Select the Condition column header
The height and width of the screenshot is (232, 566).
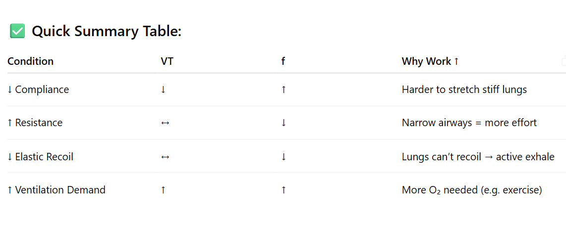pyautogui.click(x=31, y=61)
